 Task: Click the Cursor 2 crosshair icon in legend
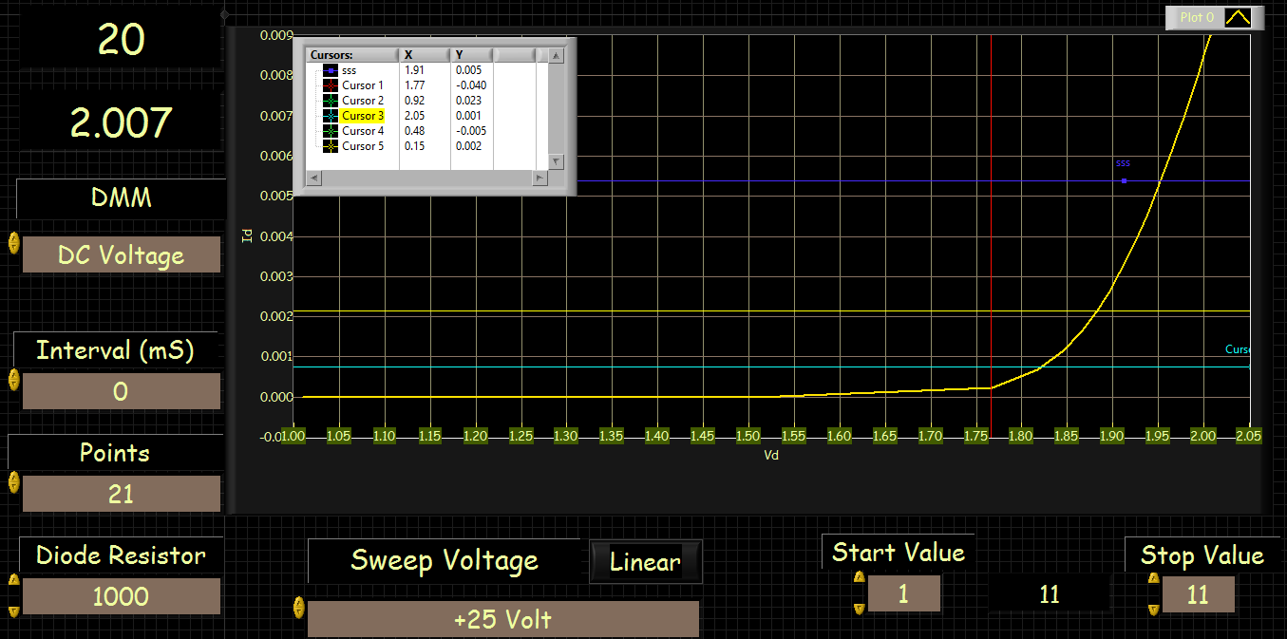tap(330, 101)
